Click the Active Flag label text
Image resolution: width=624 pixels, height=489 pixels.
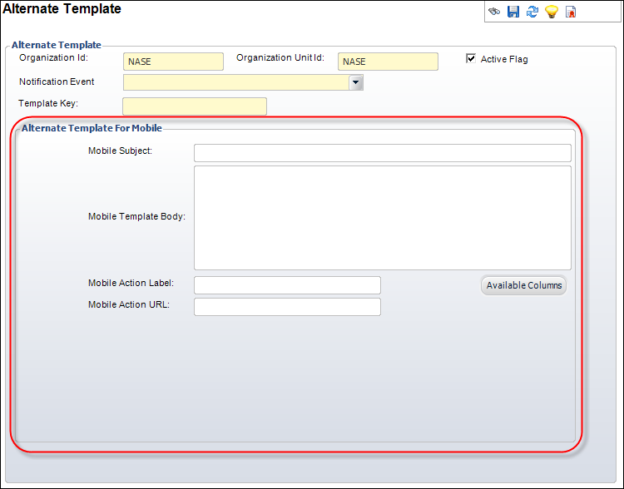[x=504, y=59]
